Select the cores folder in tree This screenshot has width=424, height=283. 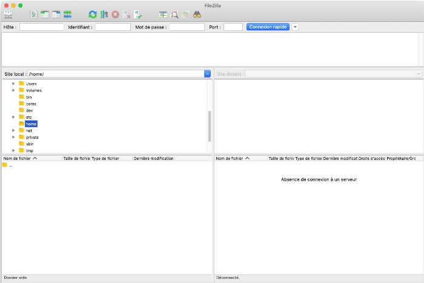point(31,104)
